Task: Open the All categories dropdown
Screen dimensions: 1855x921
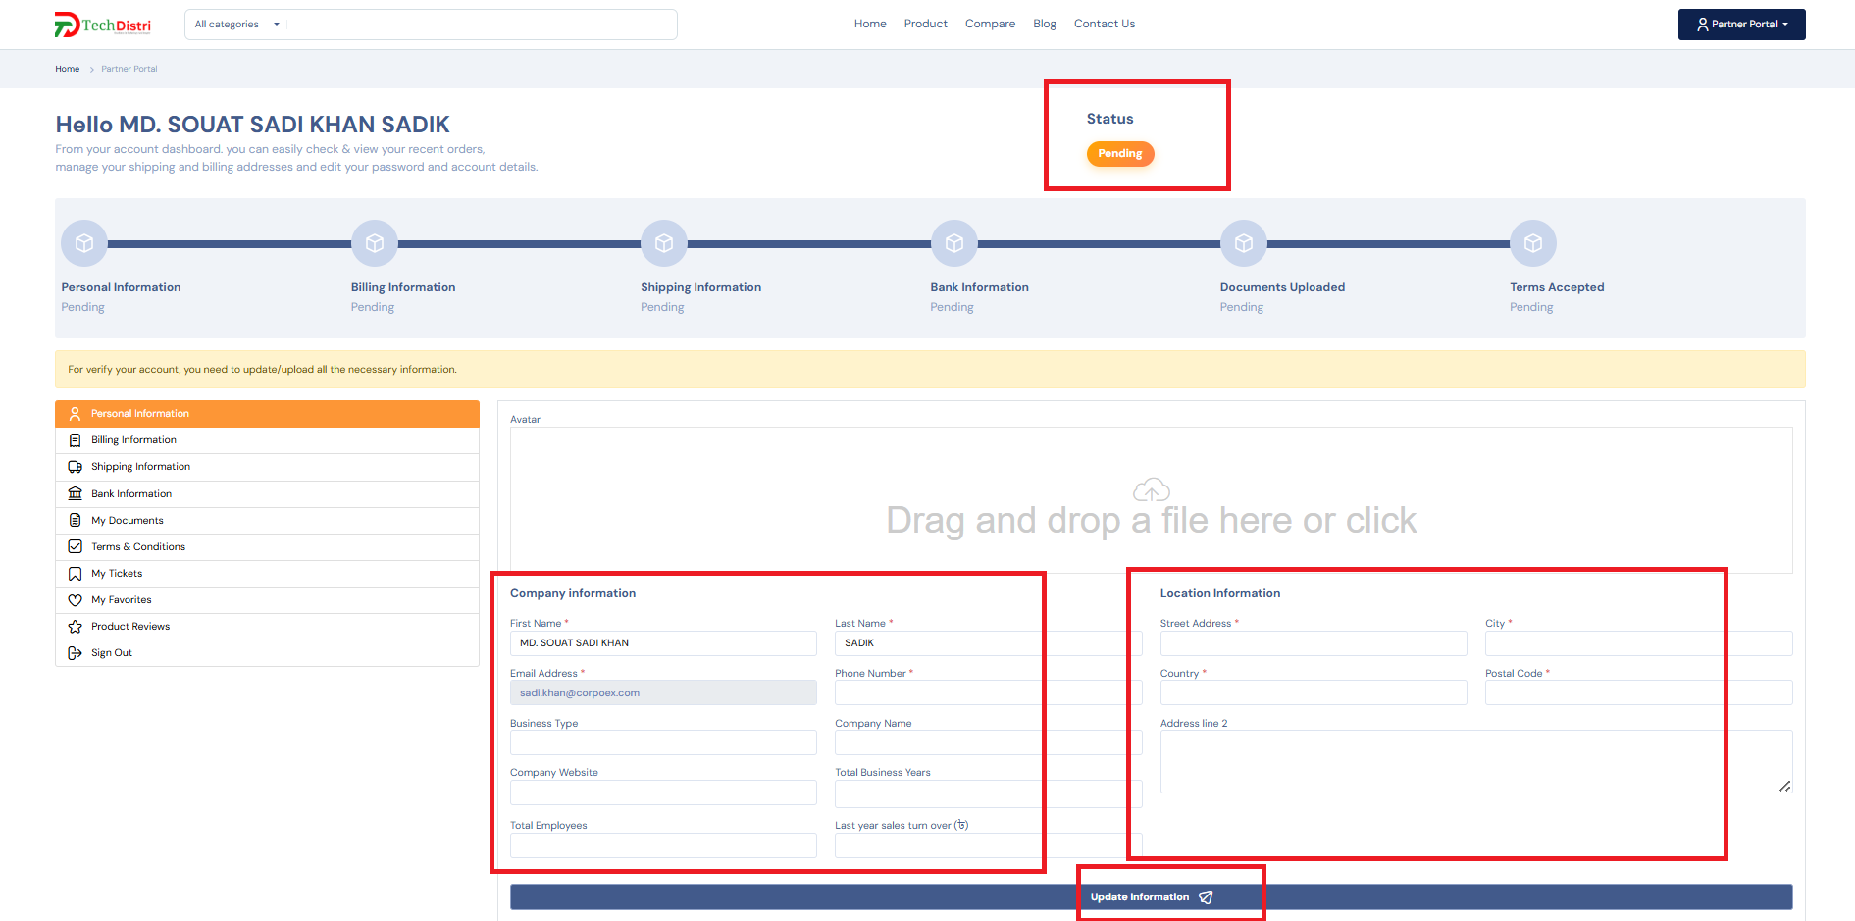Action: click(x=236, y=25)
